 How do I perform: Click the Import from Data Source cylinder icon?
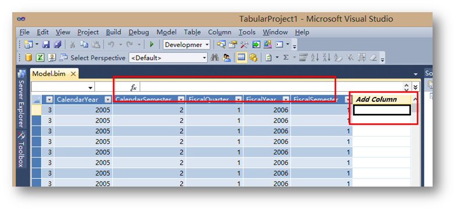[x=28, y=58]
